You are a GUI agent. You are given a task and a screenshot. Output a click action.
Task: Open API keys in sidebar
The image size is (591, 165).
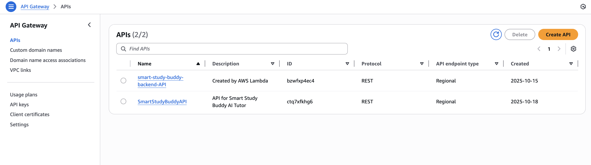(x=19, y=105)
